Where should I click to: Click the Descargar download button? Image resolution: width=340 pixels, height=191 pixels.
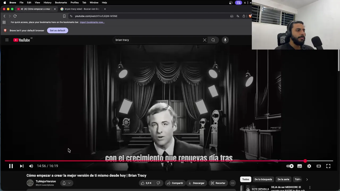(197, 183)
